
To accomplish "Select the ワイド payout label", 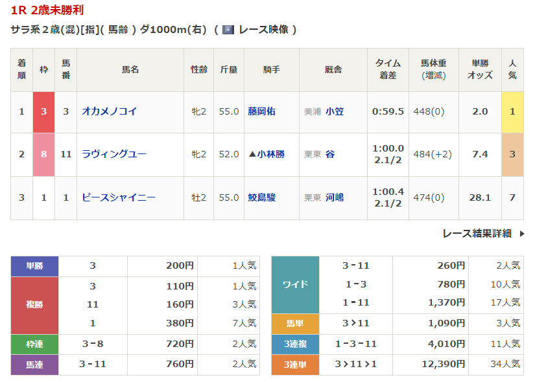I will click(295, 284).
